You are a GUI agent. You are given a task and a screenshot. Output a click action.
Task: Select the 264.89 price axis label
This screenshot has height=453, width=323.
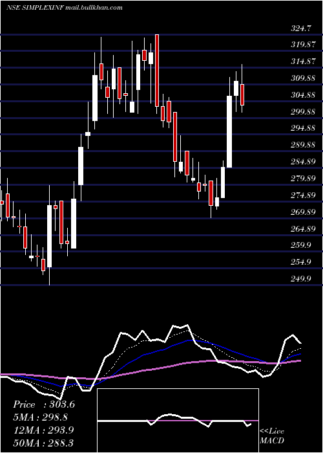(303, 228)
